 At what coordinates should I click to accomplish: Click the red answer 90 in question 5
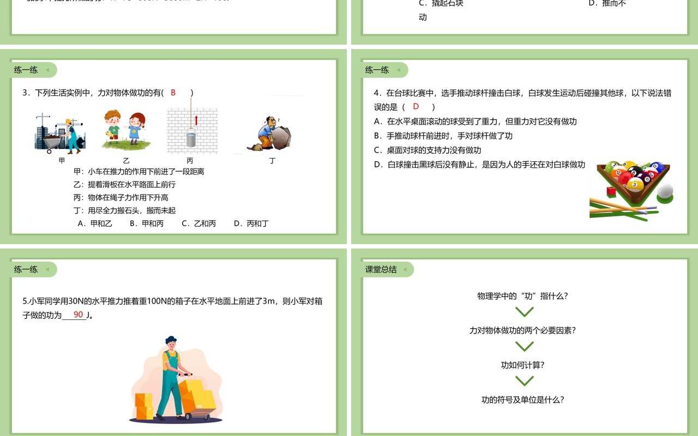point(79,314)
